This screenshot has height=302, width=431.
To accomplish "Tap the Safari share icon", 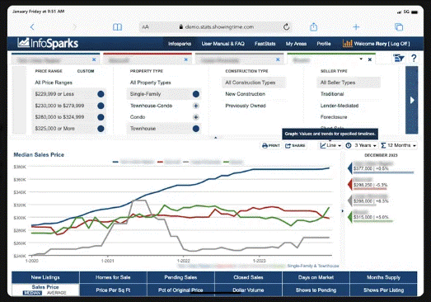I will click(x=314, y=26).
